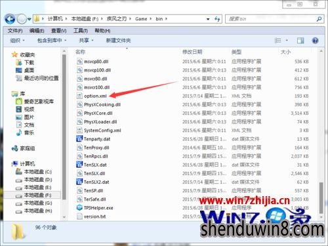Open 本地磁盘 (C:) in sidebar
This screenshot has height=246, width=328.
(34, 172)
